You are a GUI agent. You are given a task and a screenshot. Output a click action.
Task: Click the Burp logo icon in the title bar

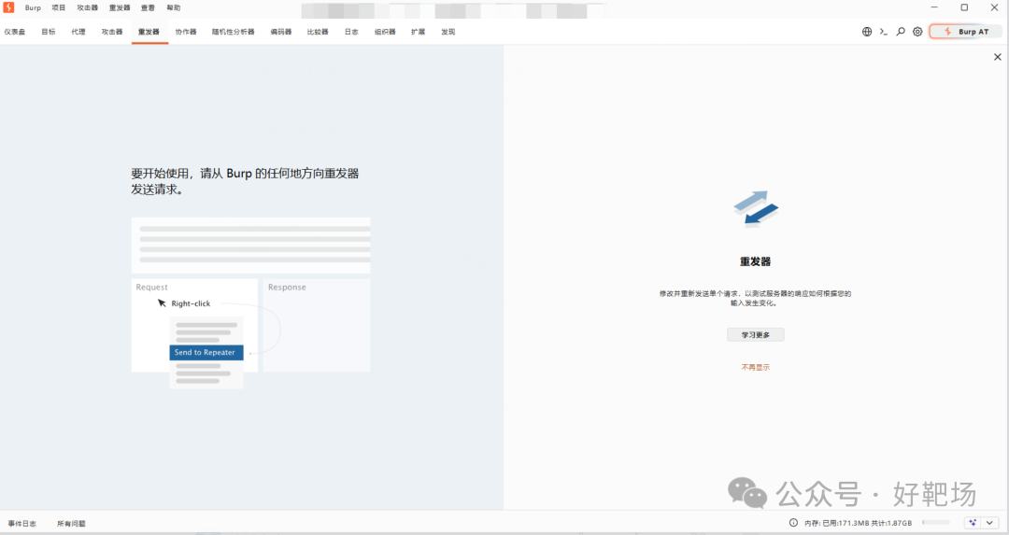(x=8, y=7)
